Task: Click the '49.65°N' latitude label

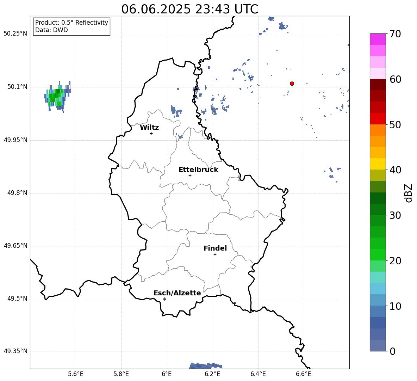Action: pos(15,245)
